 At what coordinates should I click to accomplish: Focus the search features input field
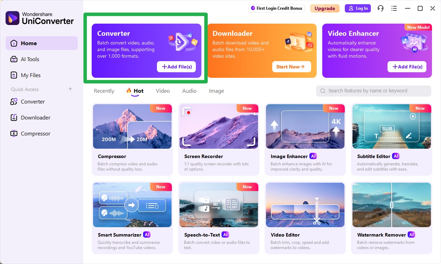tap(374, 91)
